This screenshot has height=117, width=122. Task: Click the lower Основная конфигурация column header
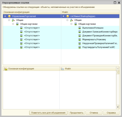[x=31, y=69]
